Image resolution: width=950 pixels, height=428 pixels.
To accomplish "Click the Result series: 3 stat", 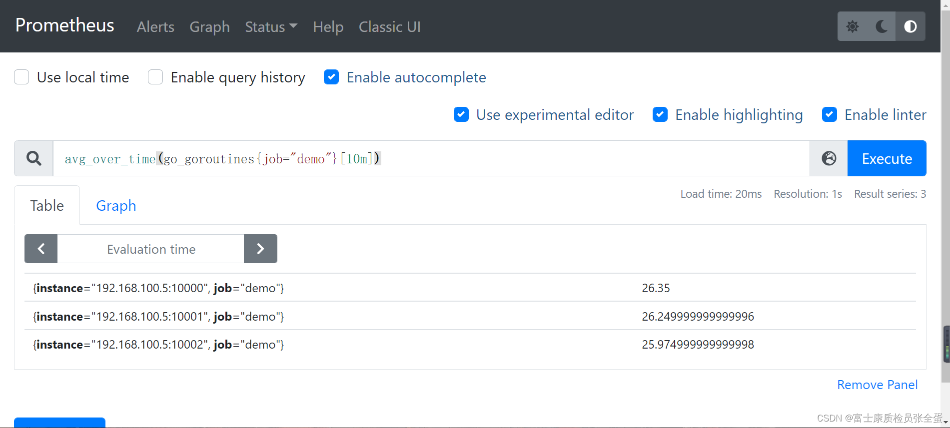I will click(890, 194).
